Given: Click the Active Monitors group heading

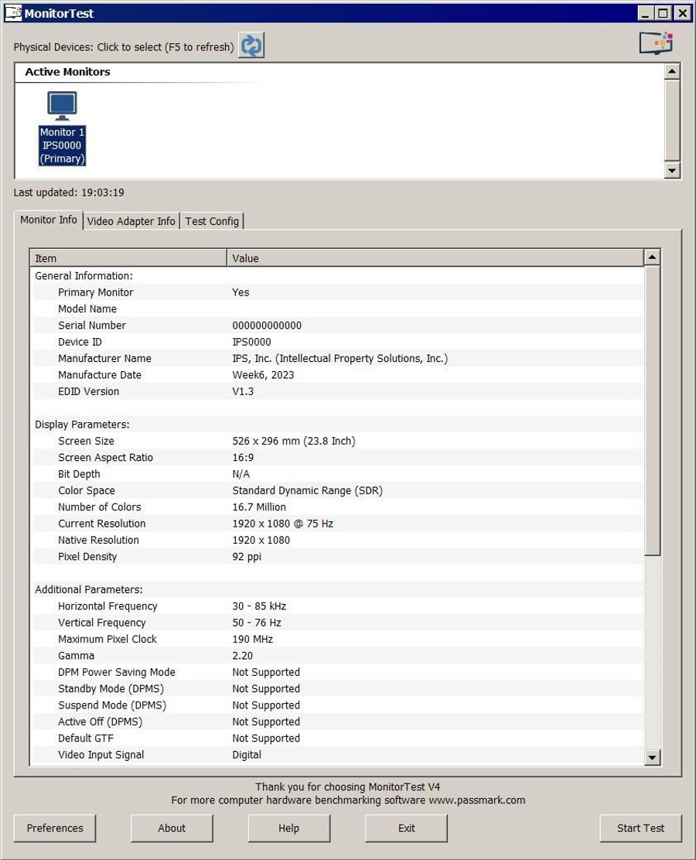Looking at the screenshot, I should [x=67, y=72].
